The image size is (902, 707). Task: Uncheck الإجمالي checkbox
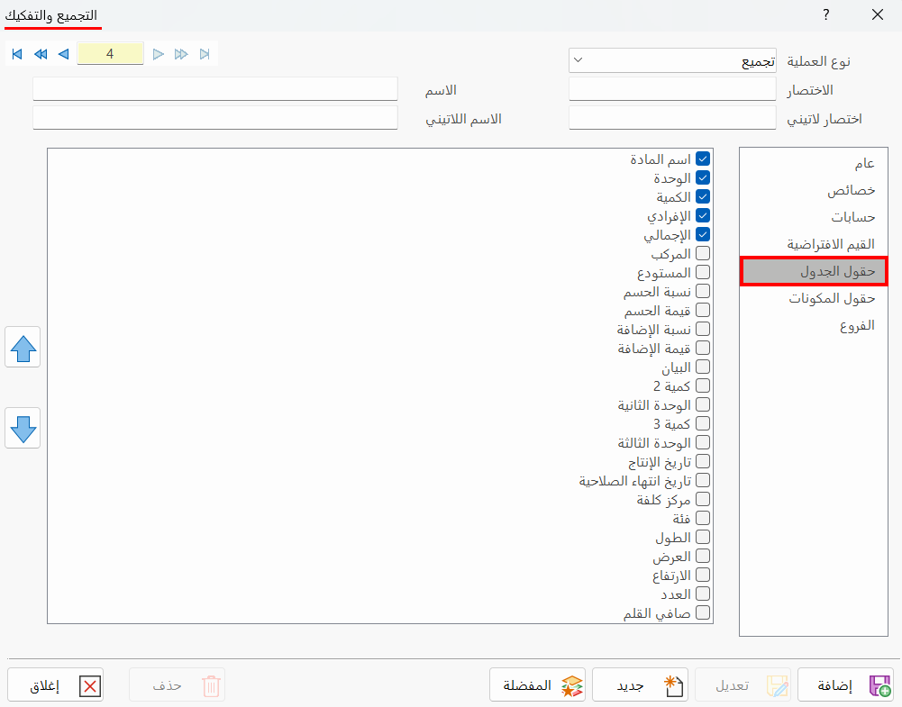click(702, 234)
